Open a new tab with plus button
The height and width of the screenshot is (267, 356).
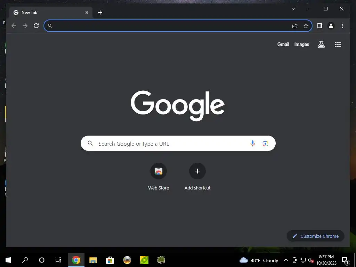100,13
